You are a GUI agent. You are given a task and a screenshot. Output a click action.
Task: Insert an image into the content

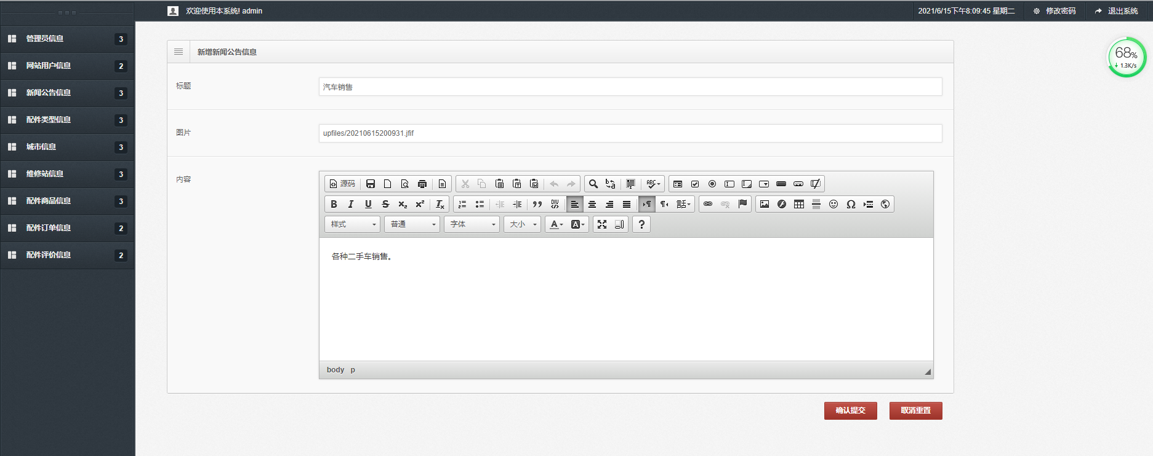(765, 204)
